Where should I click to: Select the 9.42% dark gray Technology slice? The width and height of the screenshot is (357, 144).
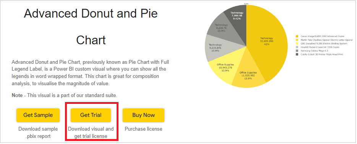[x=237, y=16]
